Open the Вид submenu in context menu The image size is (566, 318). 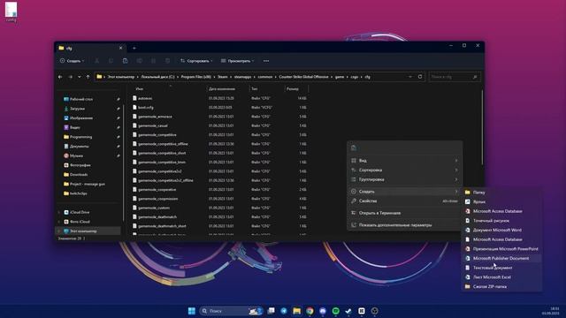click(405, 161)
